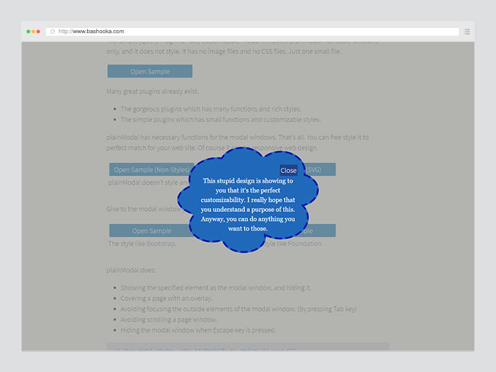Close the cloud-shaped modal window
The width and height of the screenshot is (496, 372).
click(x=288, y=170)
